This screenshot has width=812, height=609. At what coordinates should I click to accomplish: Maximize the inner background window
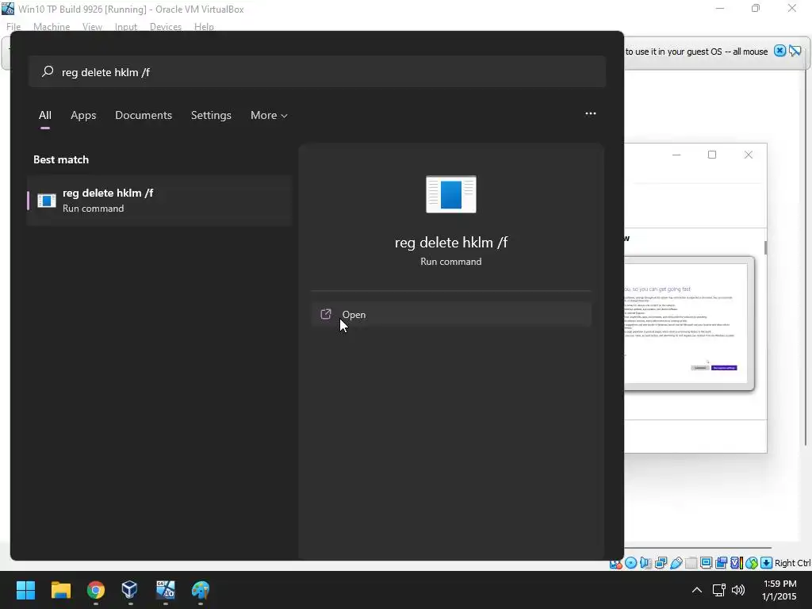click(712, 155)
